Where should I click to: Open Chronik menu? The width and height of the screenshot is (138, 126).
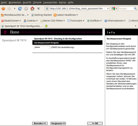coord(37,2)
